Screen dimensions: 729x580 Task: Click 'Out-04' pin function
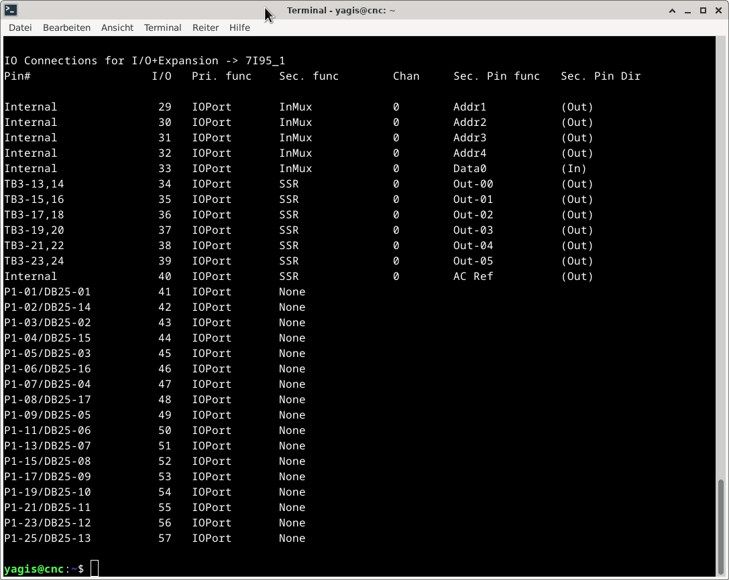473,245
